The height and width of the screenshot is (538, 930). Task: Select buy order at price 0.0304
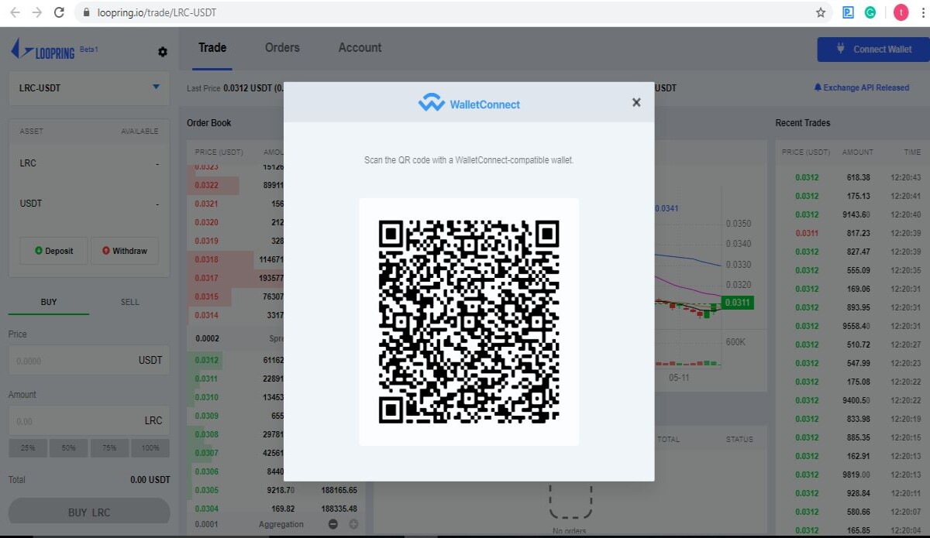(x=206, y=509)
